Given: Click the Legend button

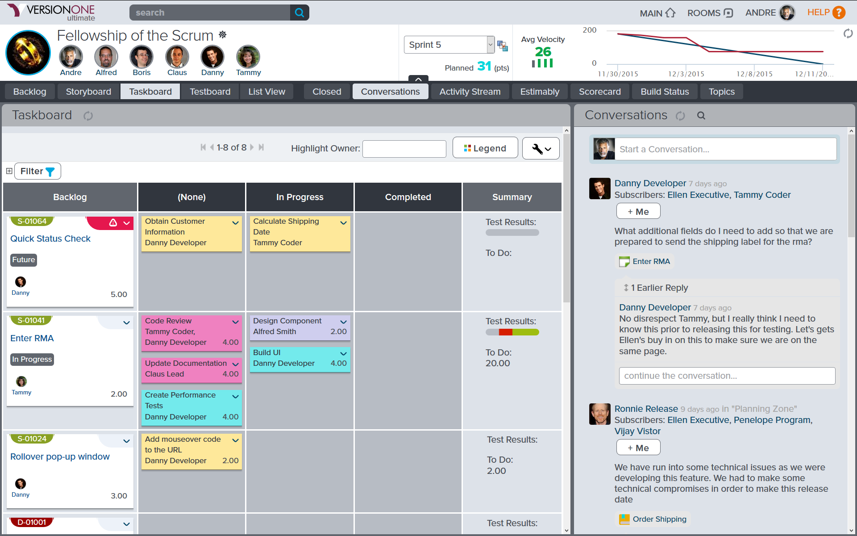Looking at the screenshot, I should pos(485,148).
